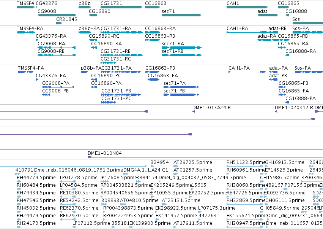Click the 'CG31731-RB' transcript label
Viewport: 323px width, 229px height.
pyautogui.click(x=115, y=51)
